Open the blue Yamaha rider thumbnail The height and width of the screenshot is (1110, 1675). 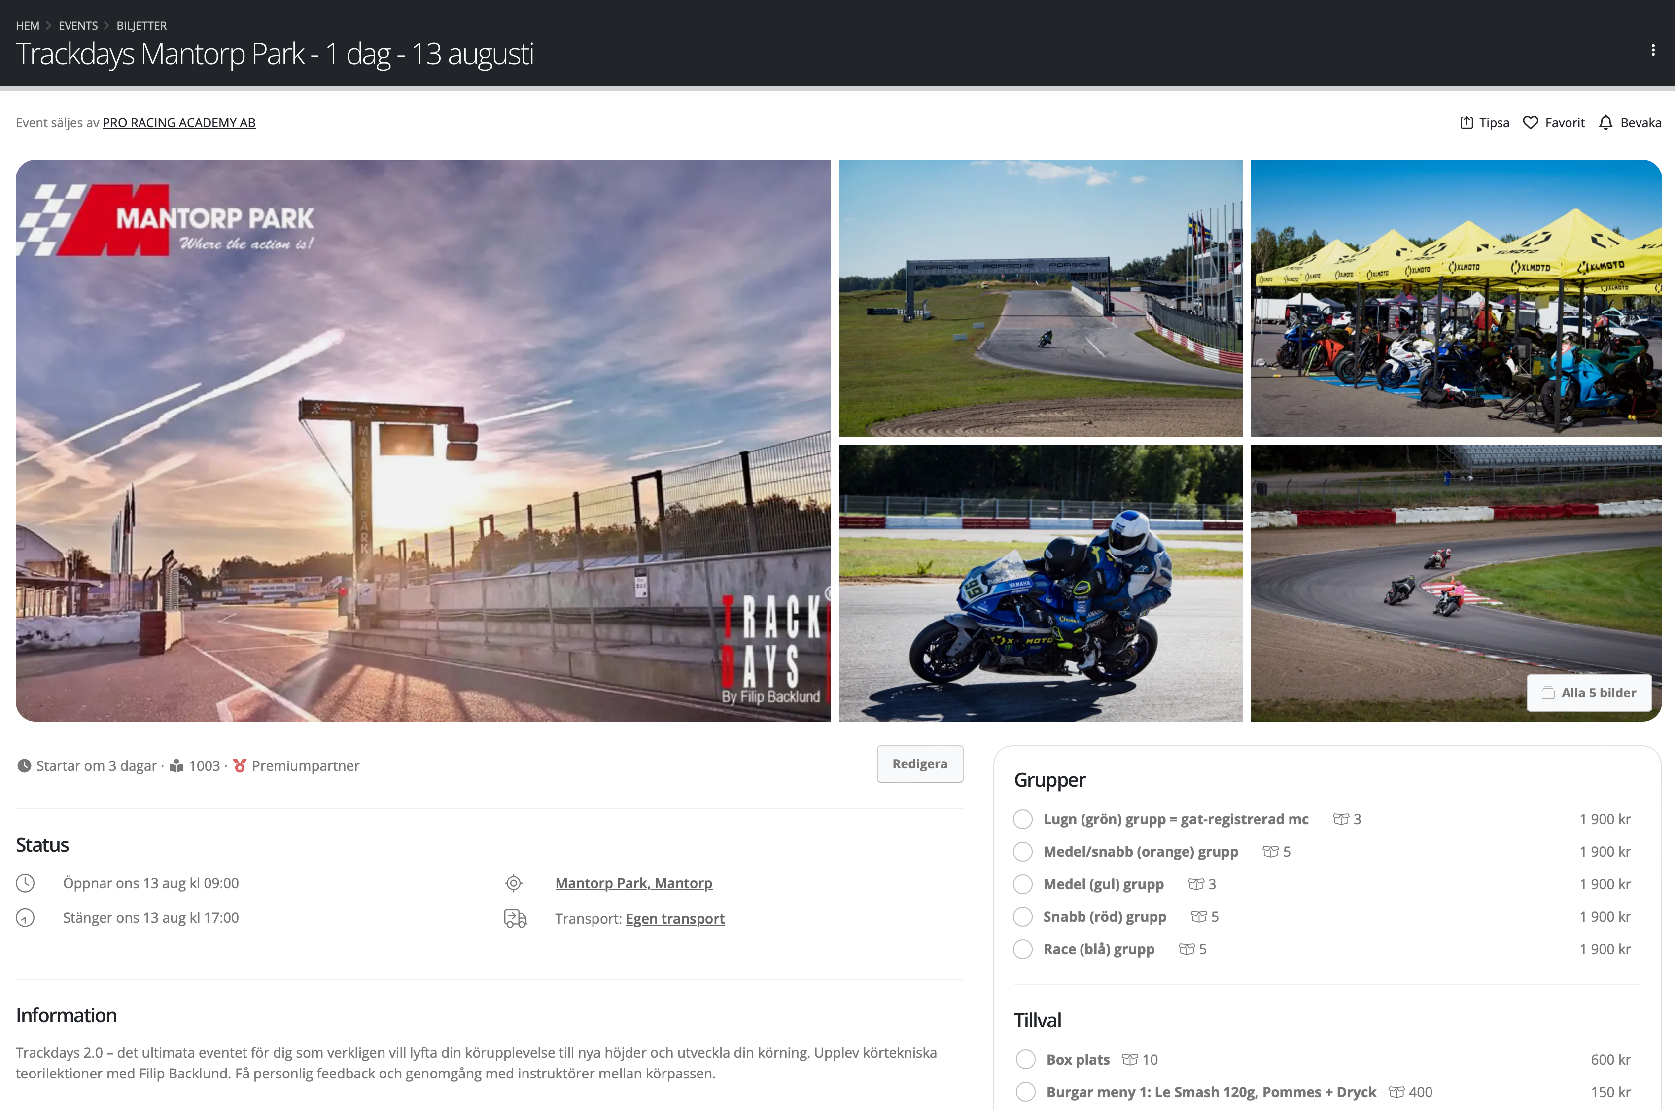click(1039, 583)
